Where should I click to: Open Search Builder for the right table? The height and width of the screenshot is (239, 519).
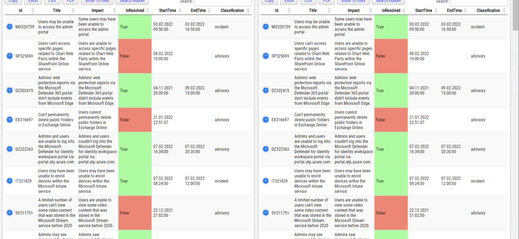(388, 2)
